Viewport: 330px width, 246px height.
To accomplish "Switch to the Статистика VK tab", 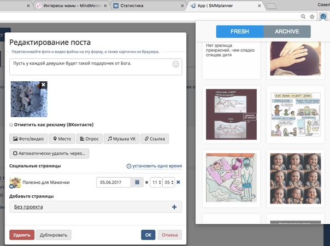I will point(148,6).
